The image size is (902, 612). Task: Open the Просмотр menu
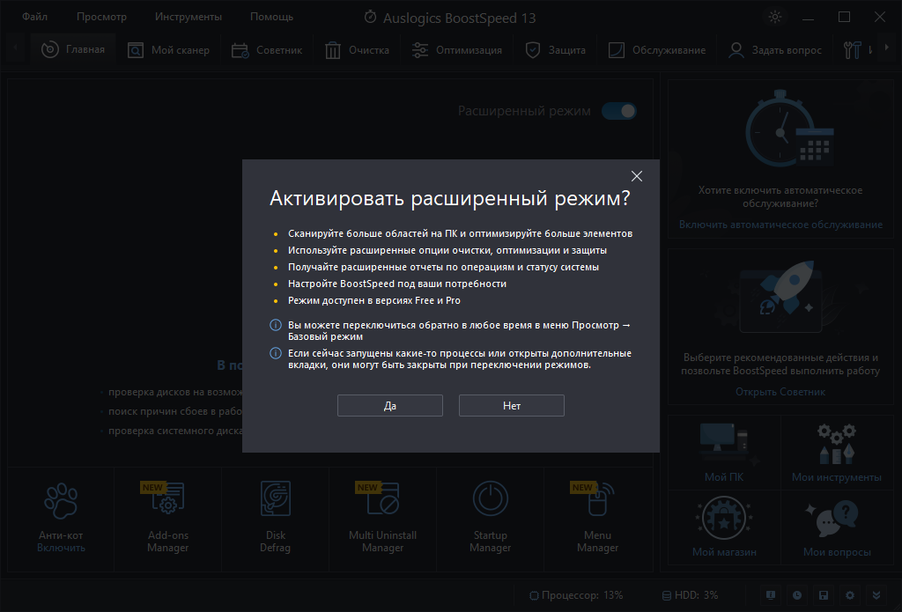point(101,17)
